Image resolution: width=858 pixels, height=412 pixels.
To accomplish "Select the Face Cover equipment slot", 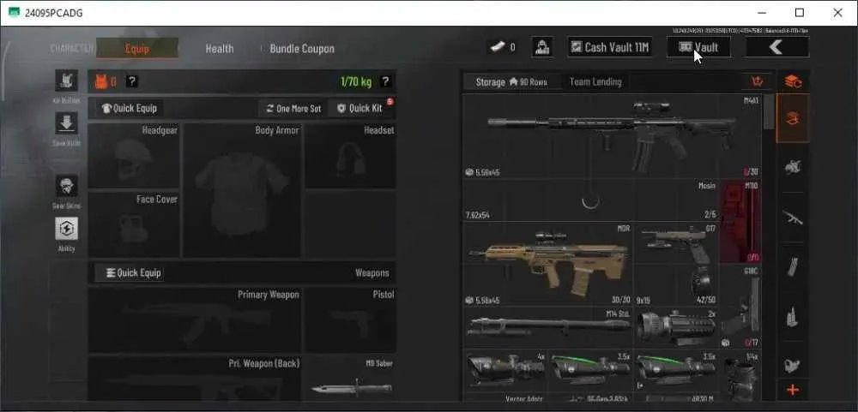I will pos(134,224).
